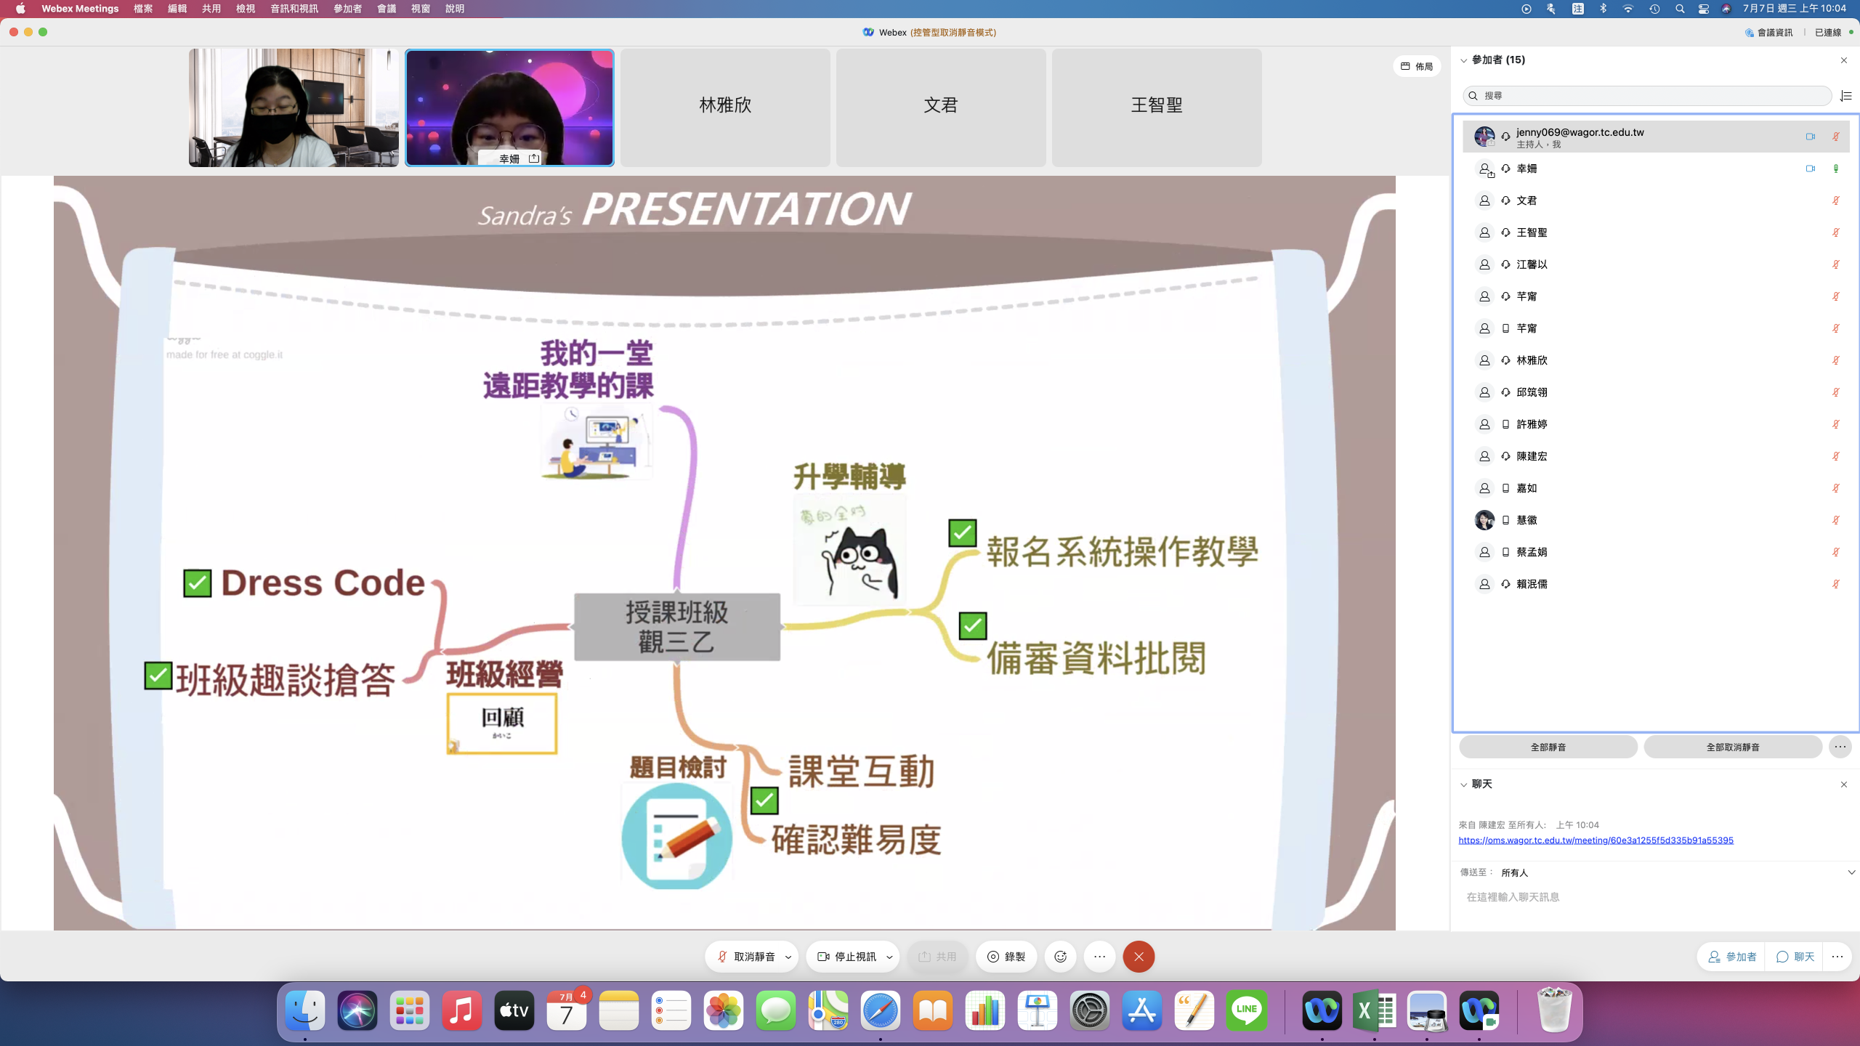Click the participant list sort icon
Image resolution: width=1860 pixels, height=1046 pixels.
coord(1845,96)
